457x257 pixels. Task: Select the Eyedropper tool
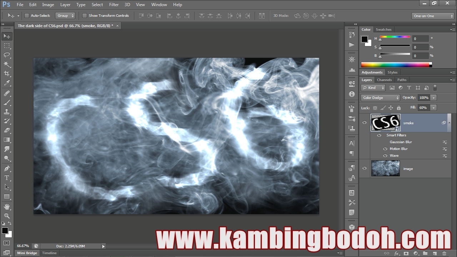point(7,83)
